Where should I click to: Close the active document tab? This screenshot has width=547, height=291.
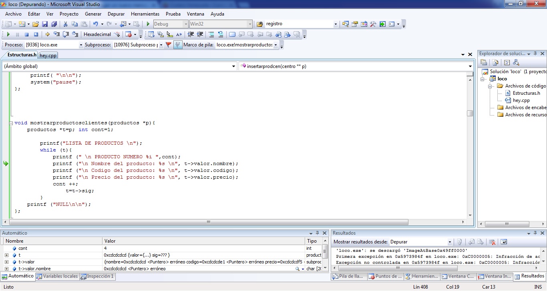point(470,54)
